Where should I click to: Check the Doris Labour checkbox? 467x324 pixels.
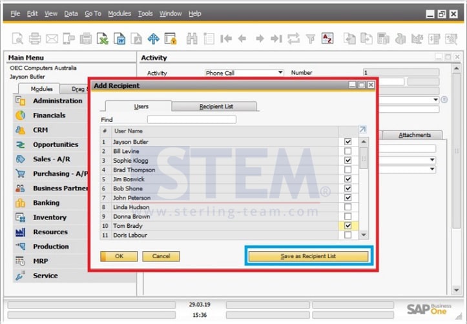pyautogui.click(x=348, y=235)
